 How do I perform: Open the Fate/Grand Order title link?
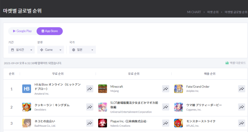198,87
